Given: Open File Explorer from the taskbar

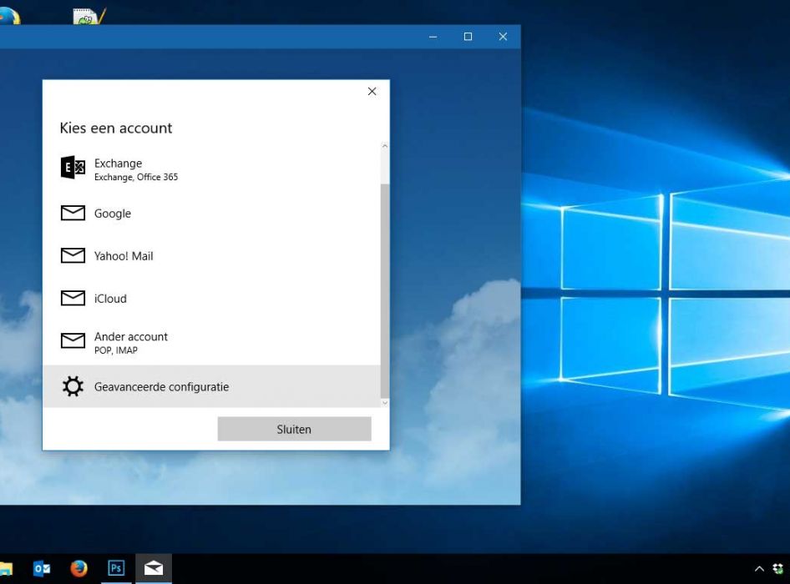Looking at the screenshot, I should (5, 569).
